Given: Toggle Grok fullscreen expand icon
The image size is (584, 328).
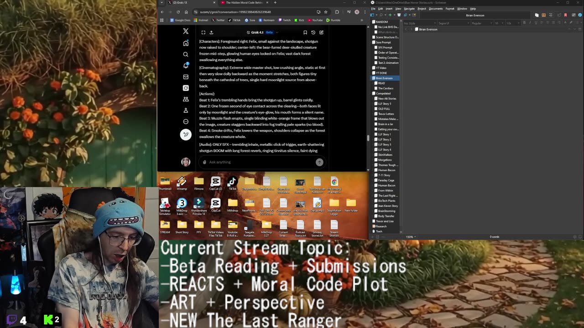Looking at the screenshot, I should pyautogui.click(x=203, y=32).
